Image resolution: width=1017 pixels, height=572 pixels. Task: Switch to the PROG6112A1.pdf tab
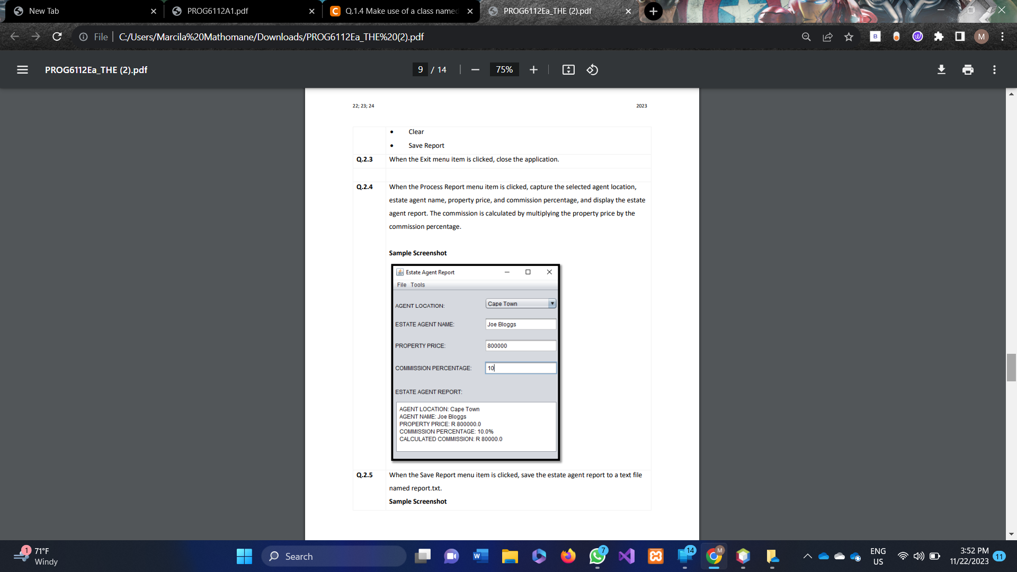click(x=218, y=11)
